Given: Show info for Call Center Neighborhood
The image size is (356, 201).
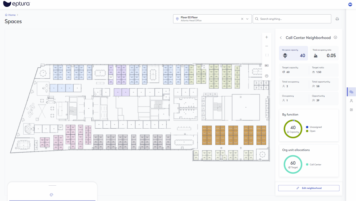Looking at the screenshot, I should point(335,37).
